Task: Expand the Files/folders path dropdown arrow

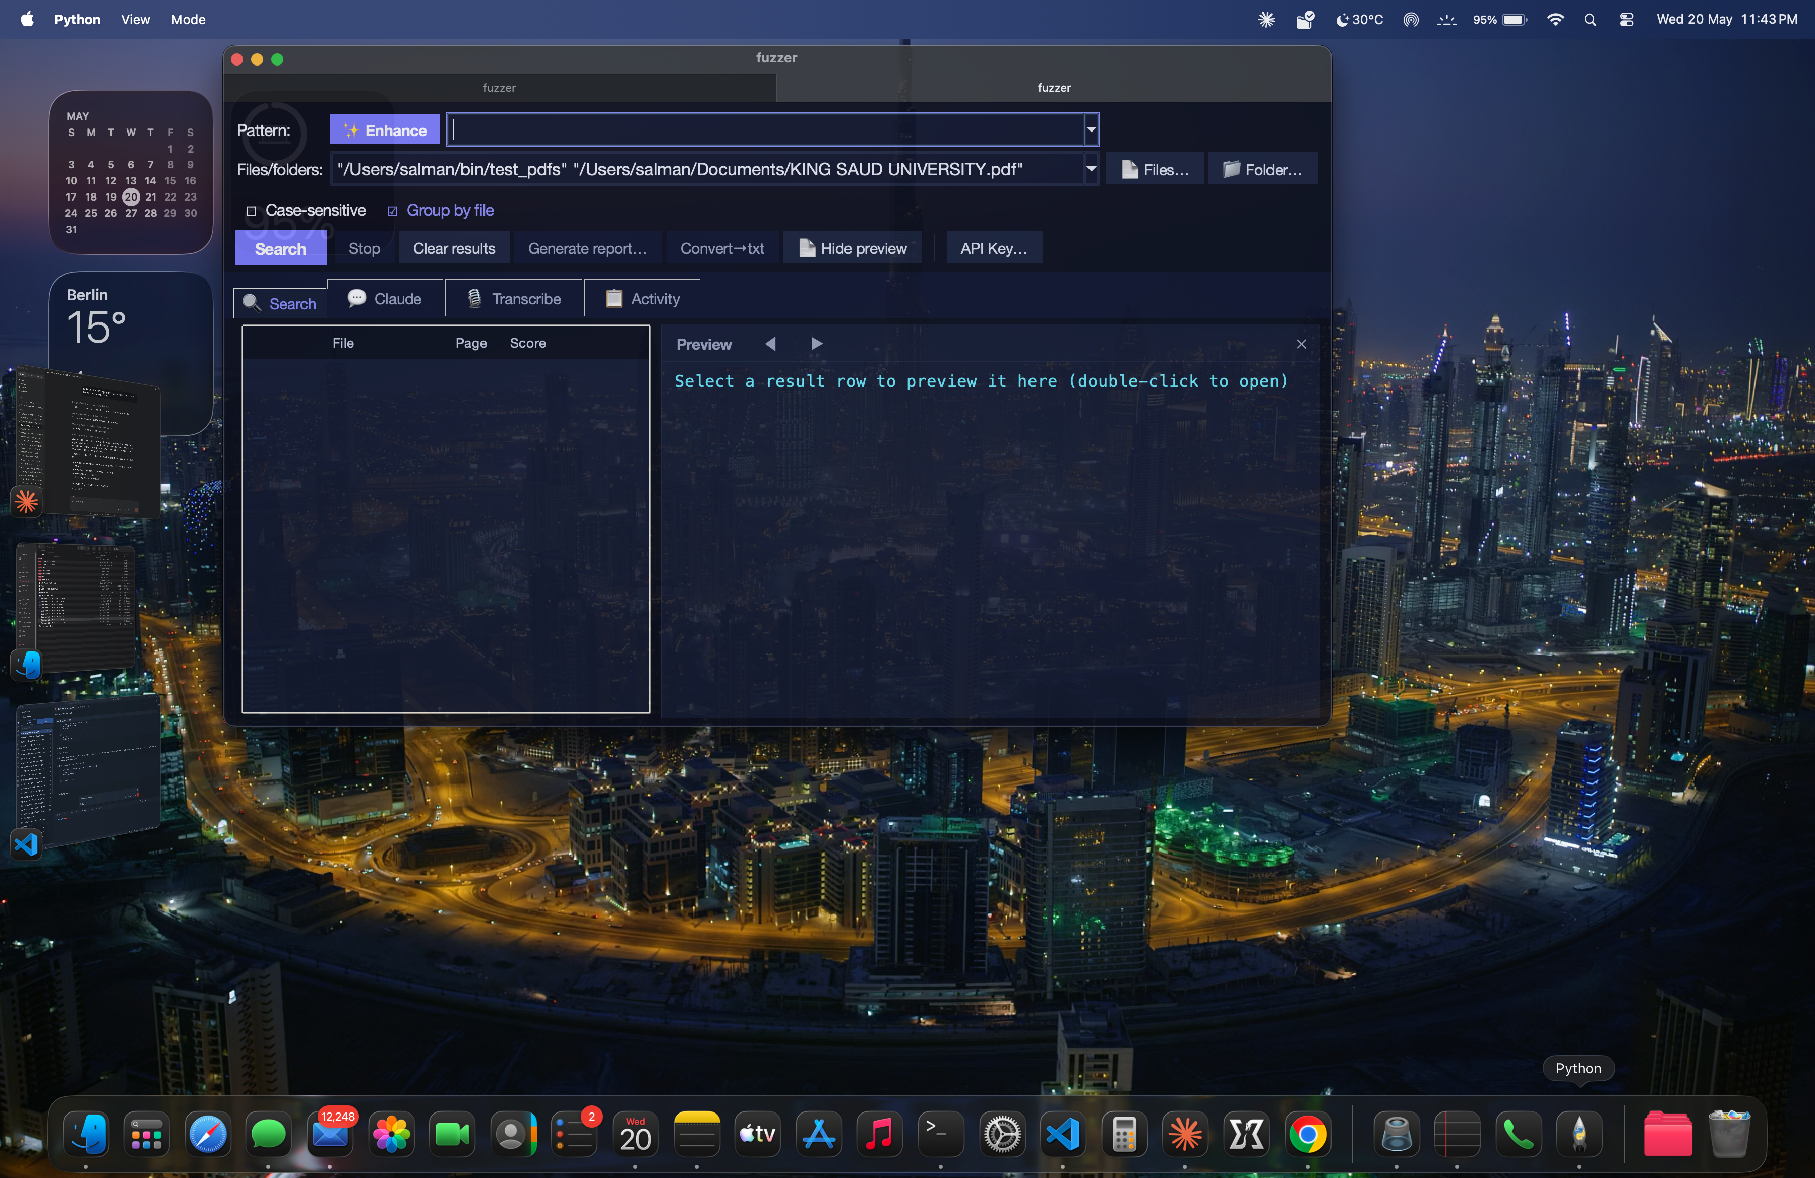Action: point(1092,169)
